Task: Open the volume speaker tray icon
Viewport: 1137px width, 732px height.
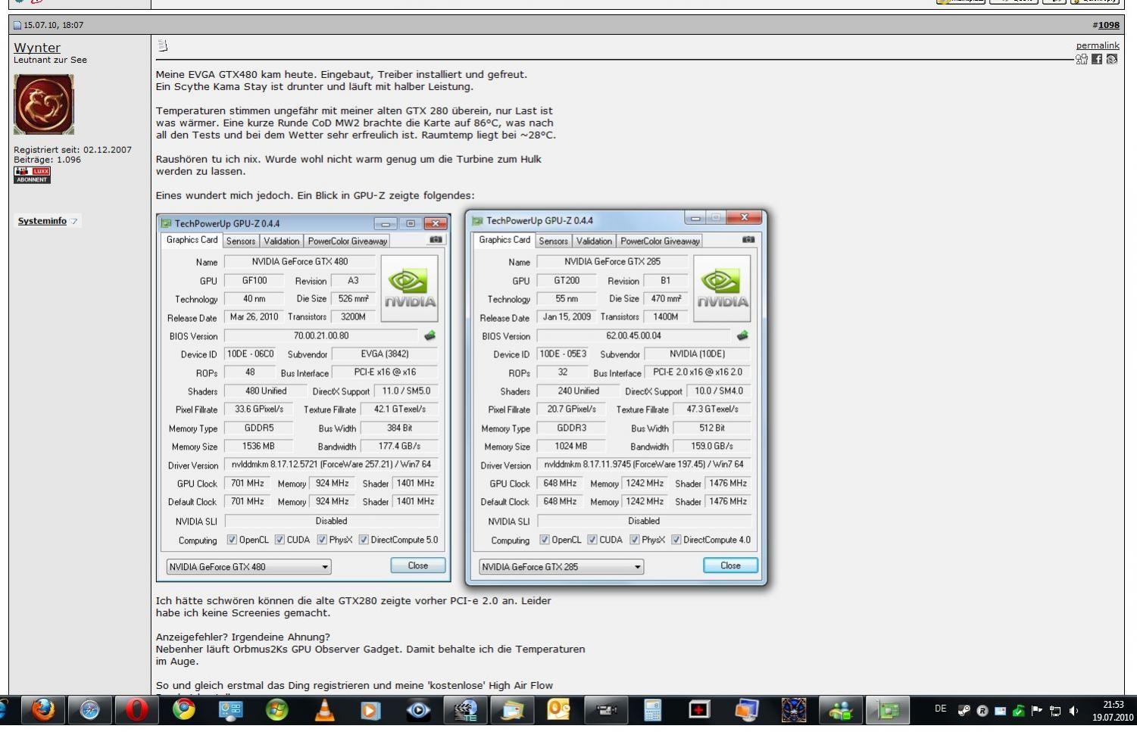Action: [1073, 710]
